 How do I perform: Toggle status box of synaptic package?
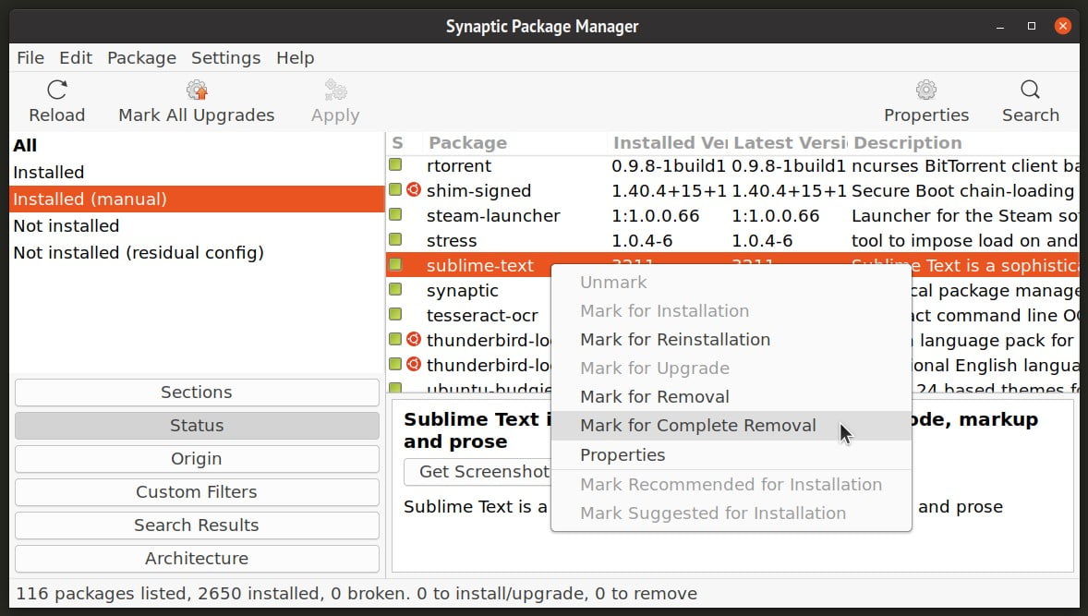click(x=395, y=289)
